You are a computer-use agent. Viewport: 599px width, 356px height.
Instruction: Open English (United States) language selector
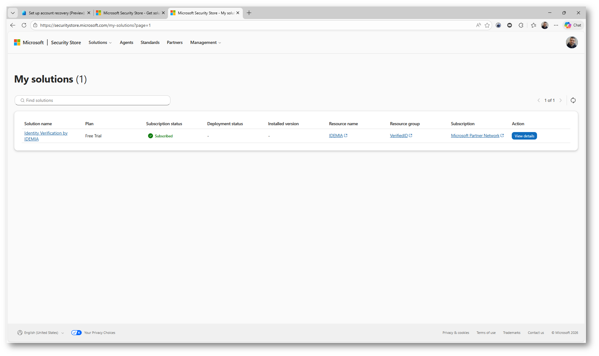(41, 333)
